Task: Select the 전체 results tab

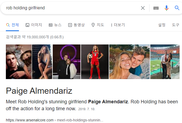Action: point(13,25)
